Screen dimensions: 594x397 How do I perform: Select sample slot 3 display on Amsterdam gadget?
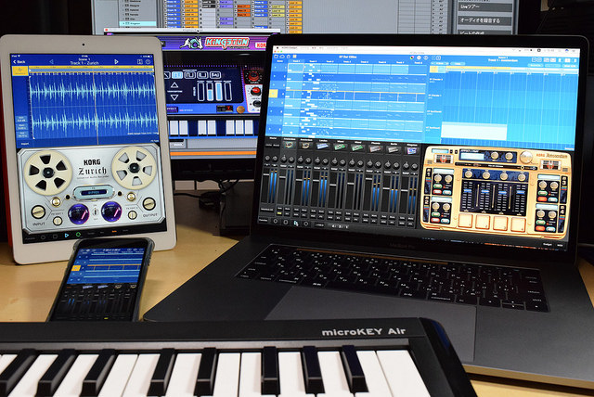click(x=547, y=176)
